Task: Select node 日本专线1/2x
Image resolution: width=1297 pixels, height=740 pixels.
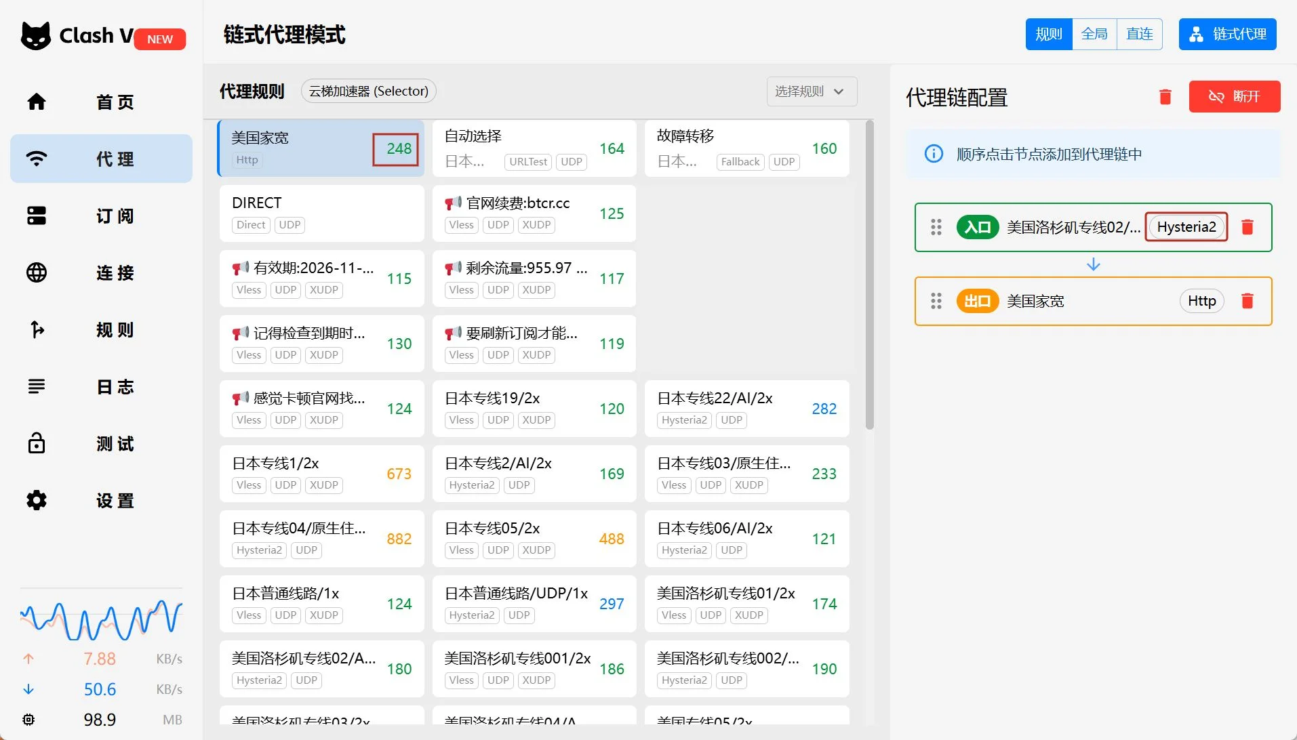Action: (321, 474)
